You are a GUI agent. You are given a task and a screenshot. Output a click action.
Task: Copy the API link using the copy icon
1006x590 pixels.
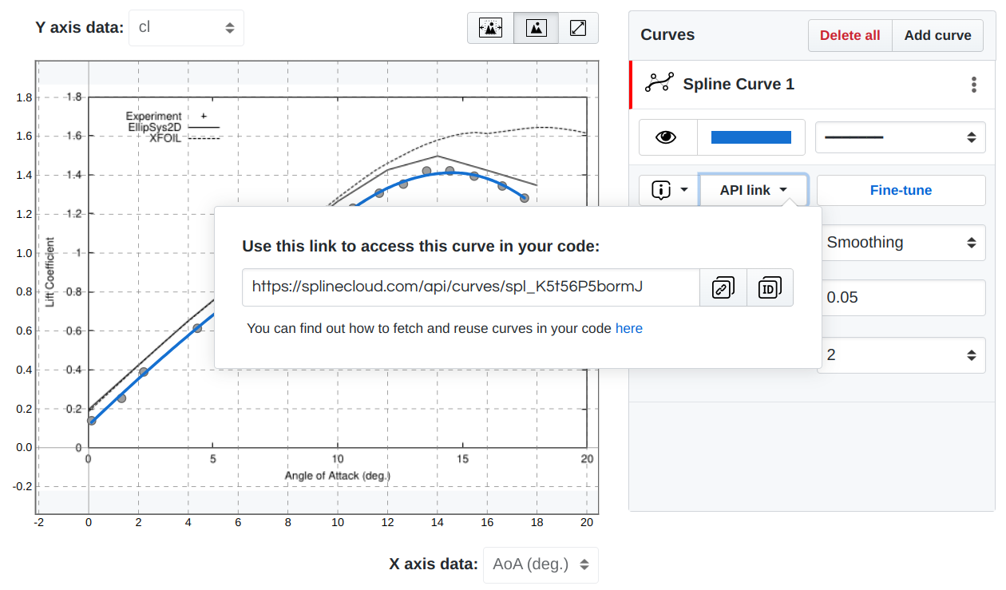[723, 287]
